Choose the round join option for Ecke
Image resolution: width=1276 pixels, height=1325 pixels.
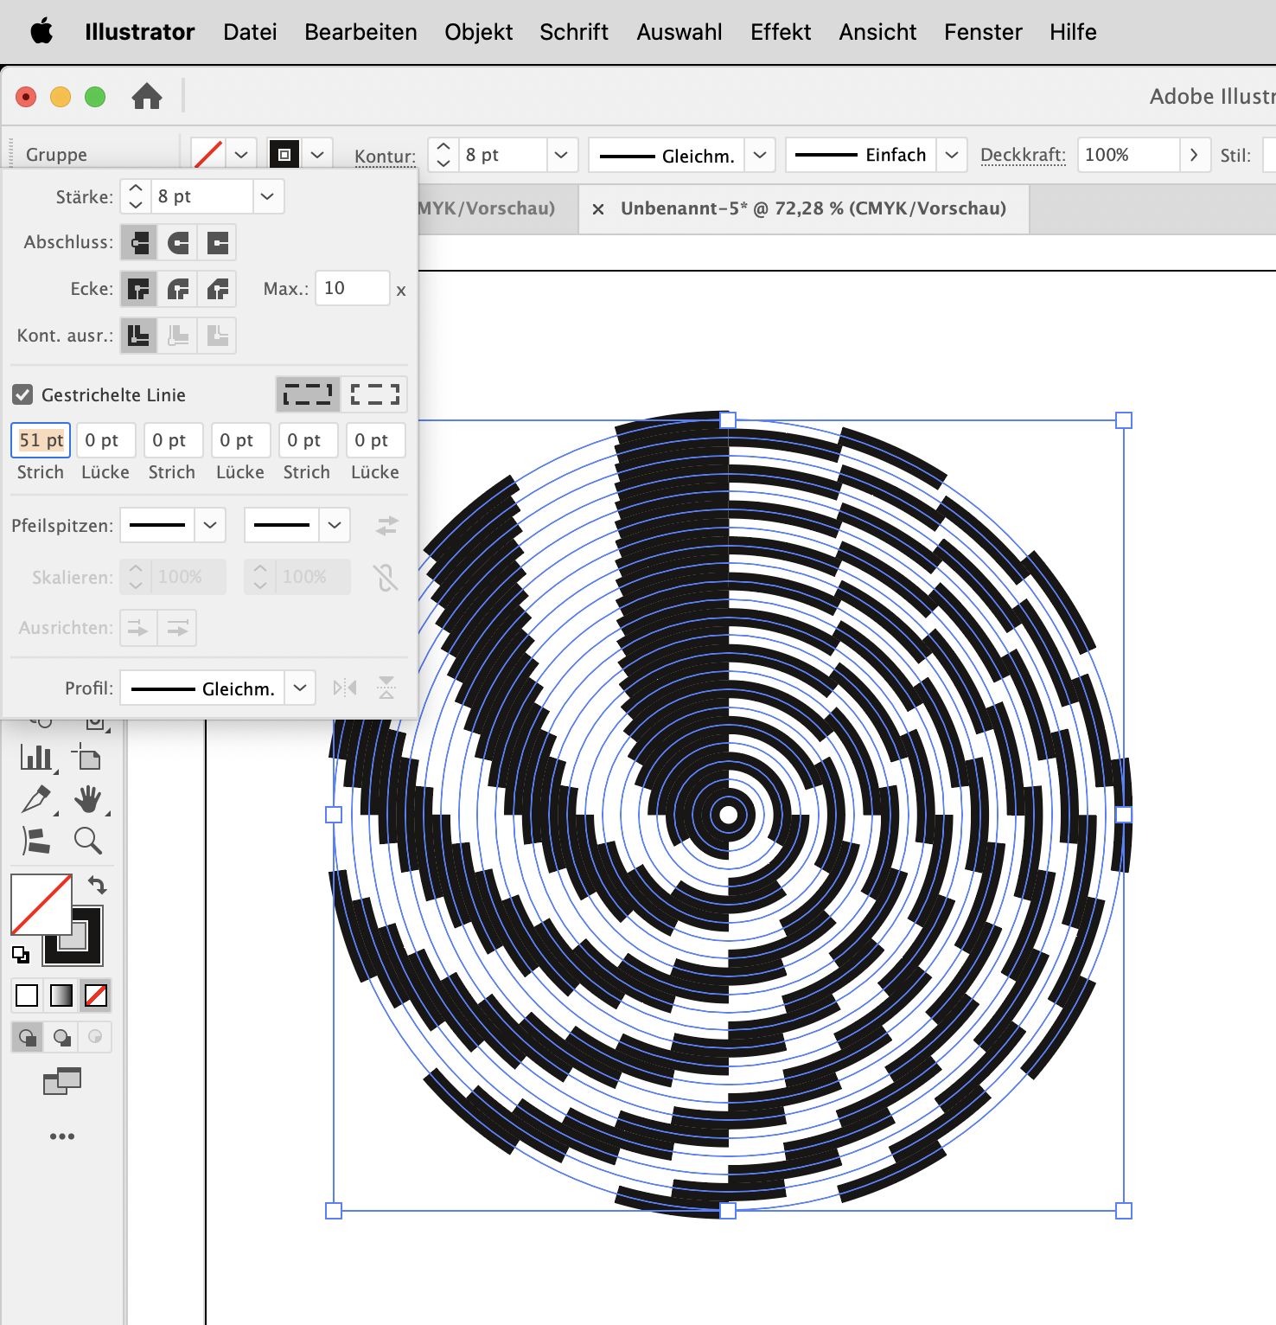point(178,289)
